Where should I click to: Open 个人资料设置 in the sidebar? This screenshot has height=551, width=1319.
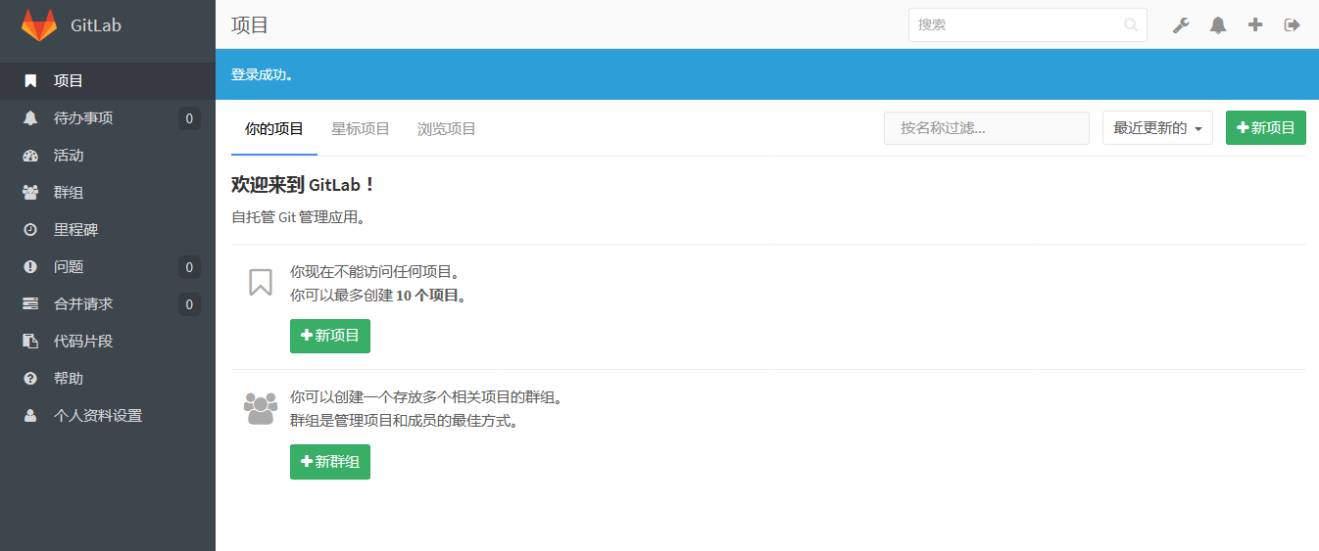(x=108, y=416)
